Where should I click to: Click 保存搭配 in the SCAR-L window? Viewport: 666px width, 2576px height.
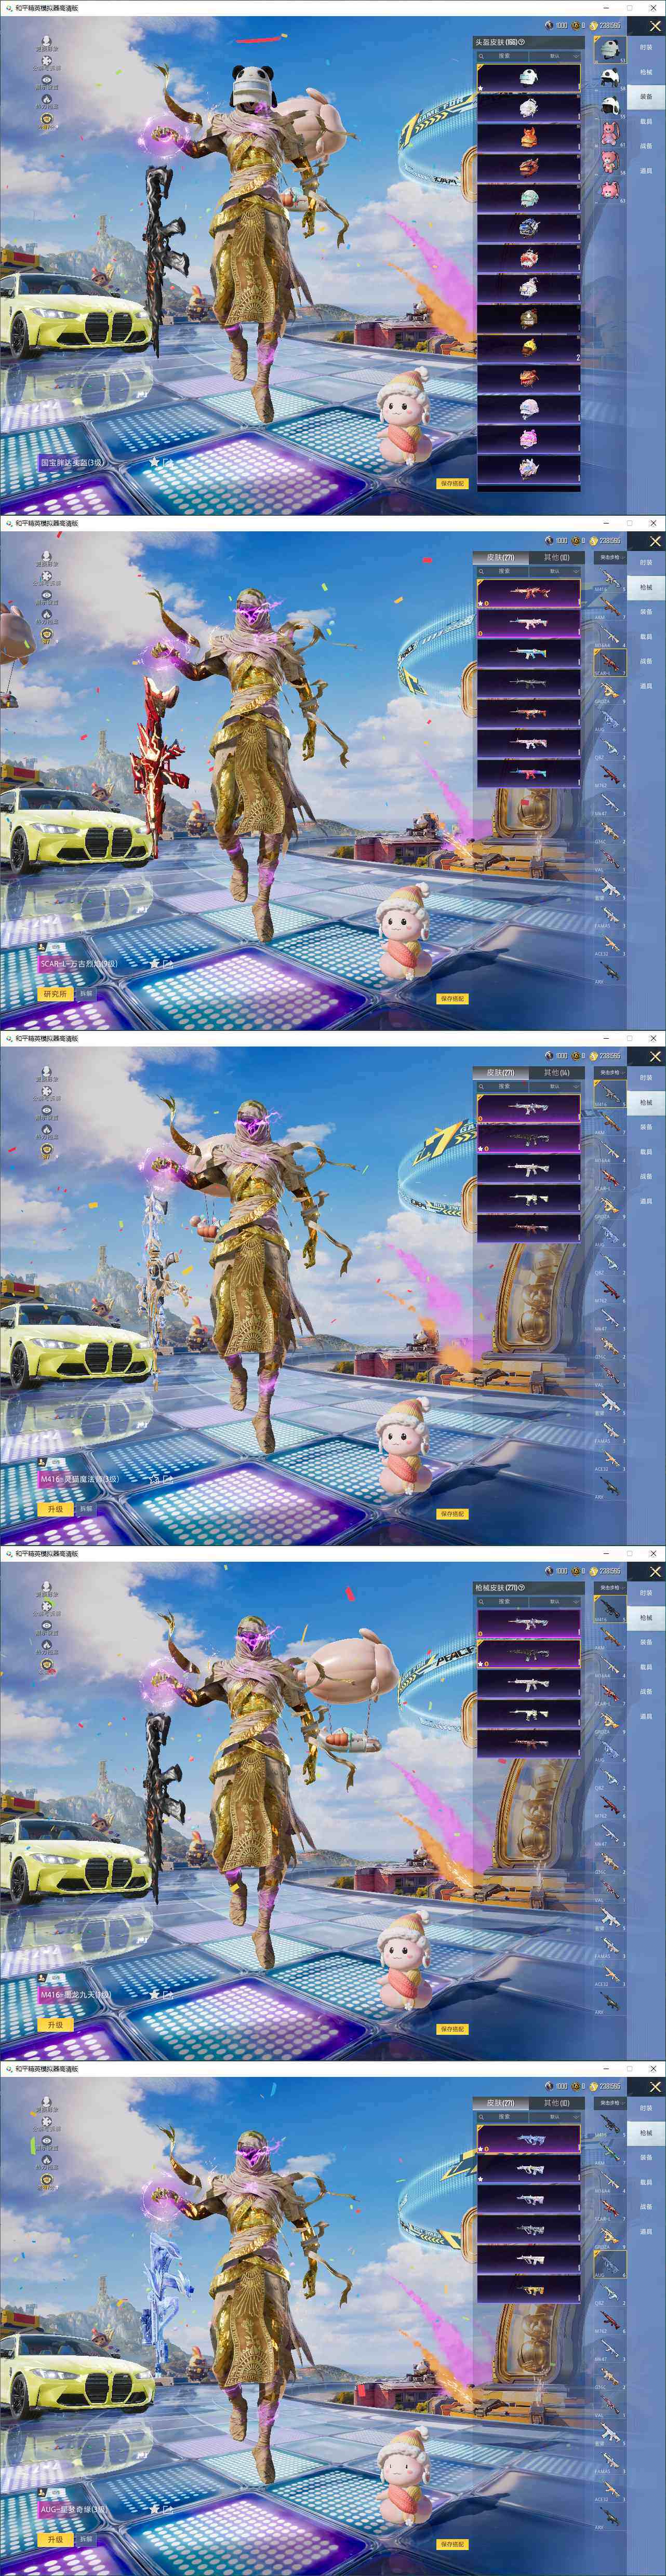coord(452,998)
